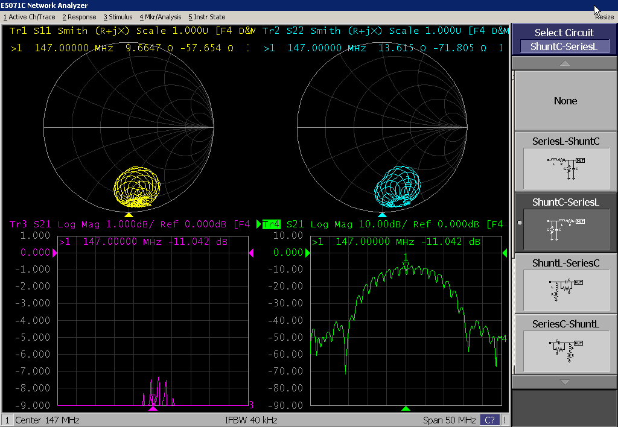Click the yellow marker triangle under Tr1
The image size is (618, 427).
[128, 214]
